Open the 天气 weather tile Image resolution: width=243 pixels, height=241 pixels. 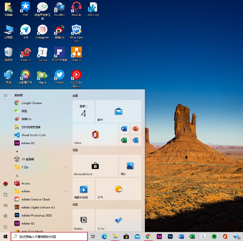(118, 189)
